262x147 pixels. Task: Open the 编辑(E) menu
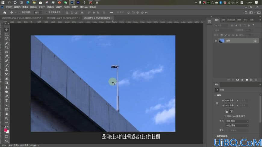17,7
